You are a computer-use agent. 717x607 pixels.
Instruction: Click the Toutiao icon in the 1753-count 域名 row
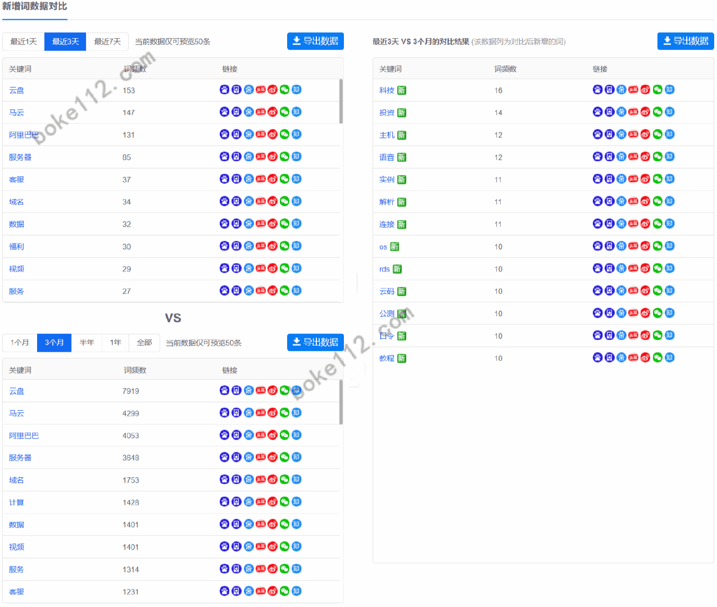(x=261, y=479)
